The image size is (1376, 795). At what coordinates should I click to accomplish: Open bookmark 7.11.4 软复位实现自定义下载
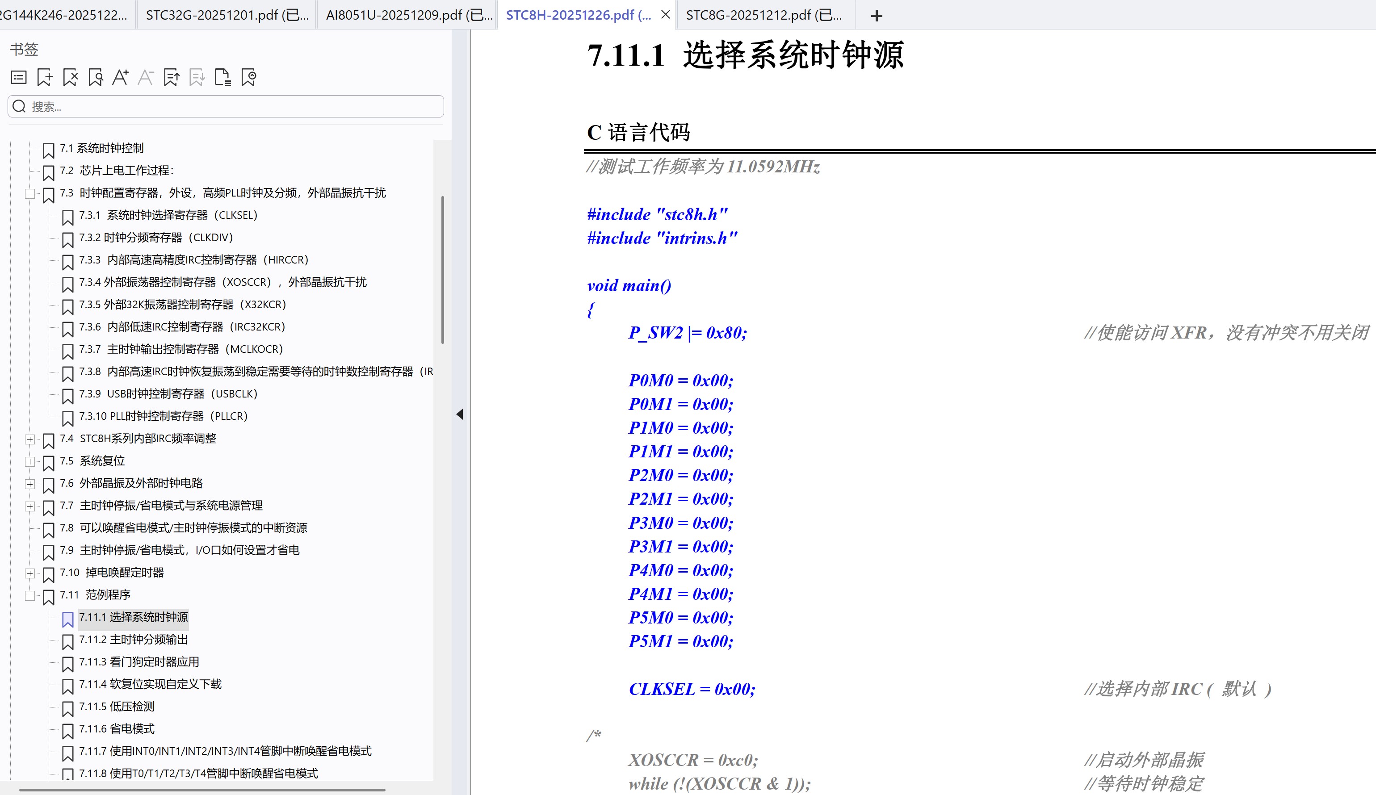pyautogui.click(x=150, y=685)
